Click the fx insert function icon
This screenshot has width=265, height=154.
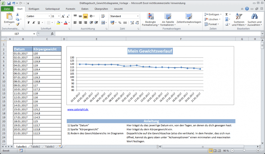click(x=52, y=34)
